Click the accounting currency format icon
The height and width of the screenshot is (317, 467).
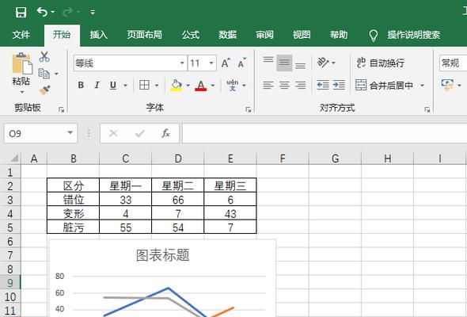tap(447, 85)
